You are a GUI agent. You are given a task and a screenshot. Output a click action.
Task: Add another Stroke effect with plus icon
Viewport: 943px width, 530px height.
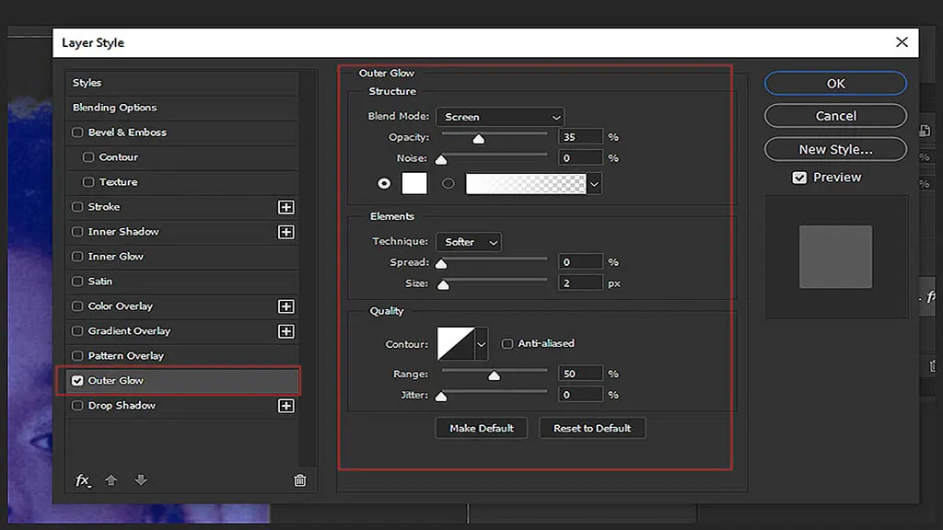point(286,207)
